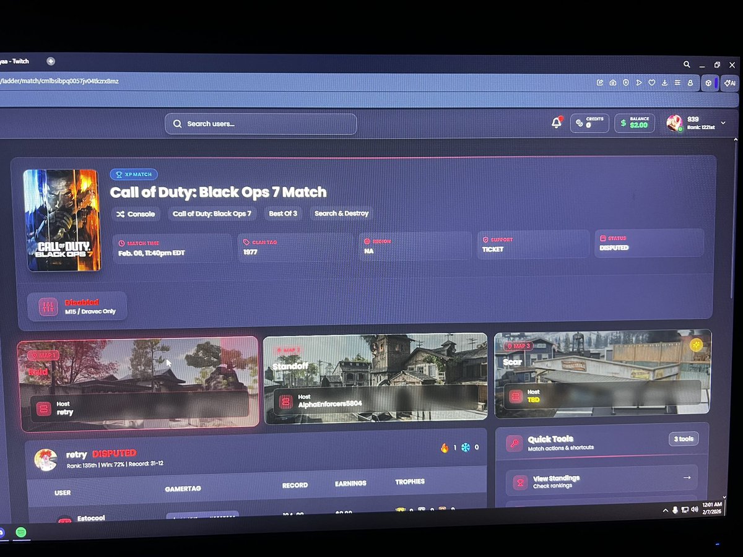Click the microphone tray icon

[x=675, y=510]
